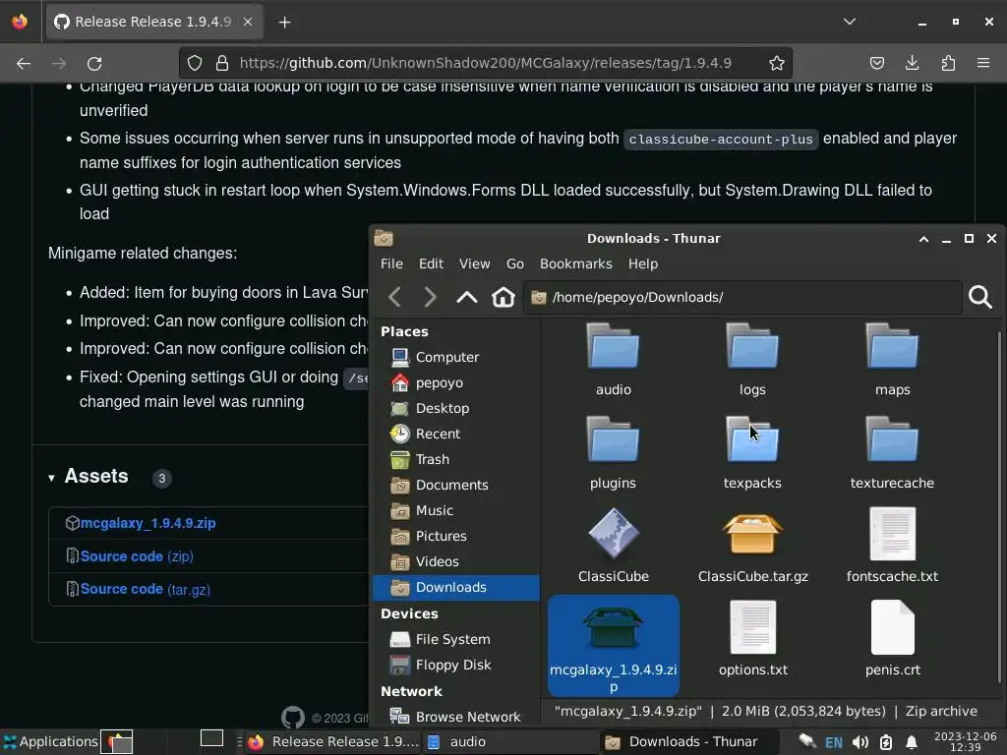Select the .crt certificate file
The image size is (1007, 755).
[x=892, y=639]
